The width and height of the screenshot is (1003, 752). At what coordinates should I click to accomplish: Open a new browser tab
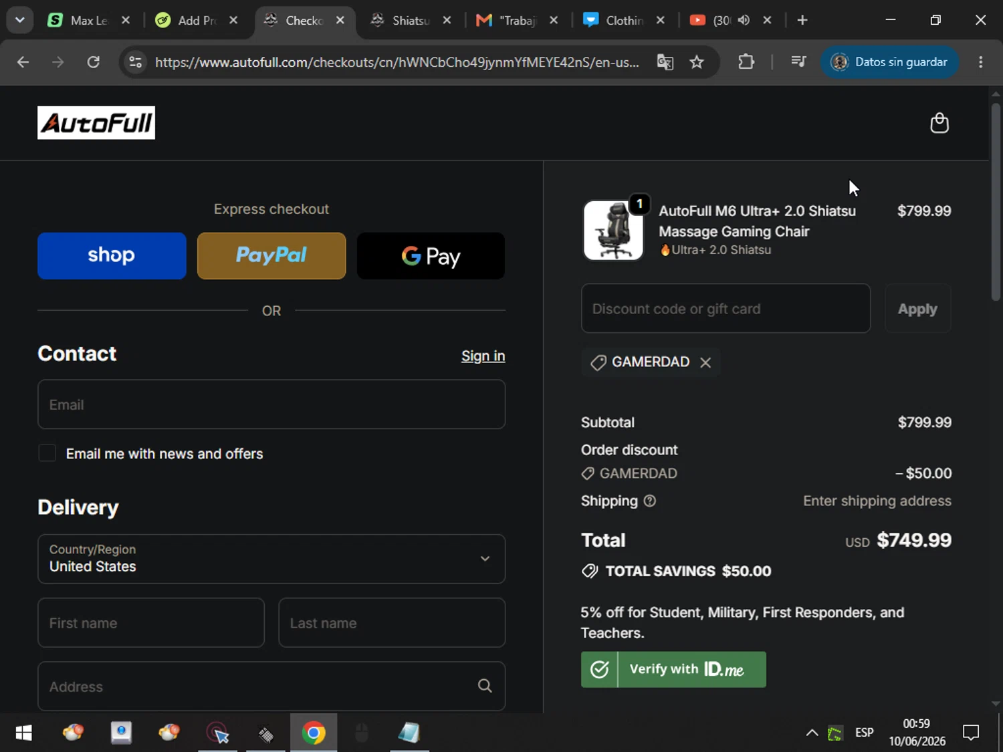[x=802, y=20]
